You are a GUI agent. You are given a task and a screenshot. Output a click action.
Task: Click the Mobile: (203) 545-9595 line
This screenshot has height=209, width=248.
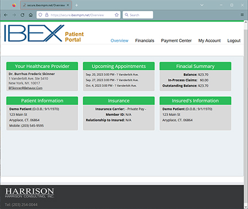click(x=26, y=126)
